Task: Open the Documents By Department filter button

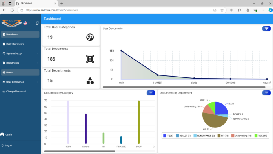Action: click(266, 93)
